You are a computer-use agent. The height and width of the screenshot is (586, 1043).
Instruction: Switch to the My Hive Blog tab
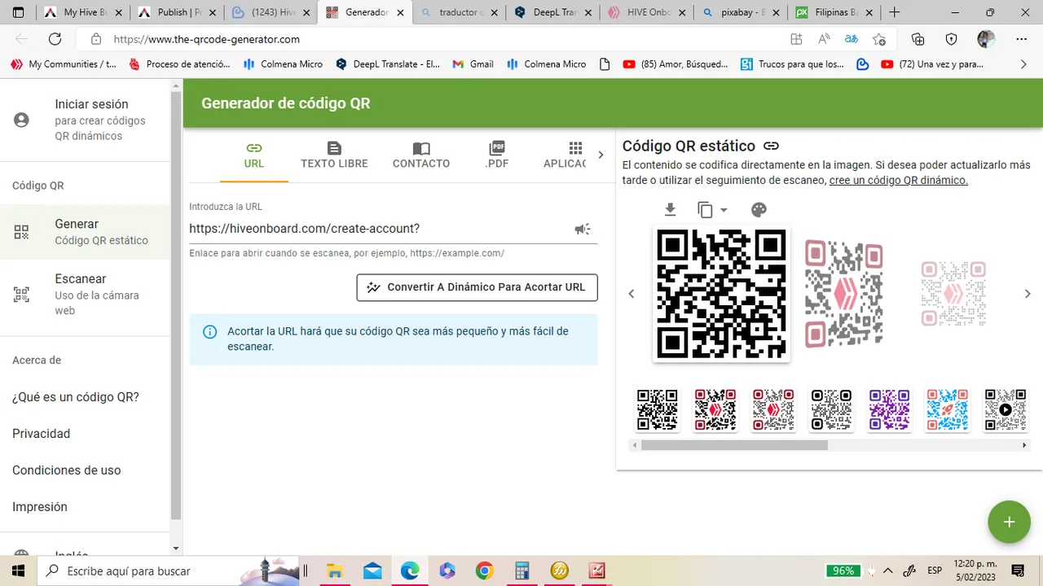(x=84, y=12)
